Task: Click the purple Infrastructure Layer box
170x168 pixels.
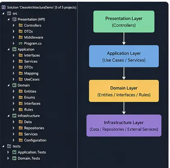Action: pyautogui.click(x=124, y=126)
